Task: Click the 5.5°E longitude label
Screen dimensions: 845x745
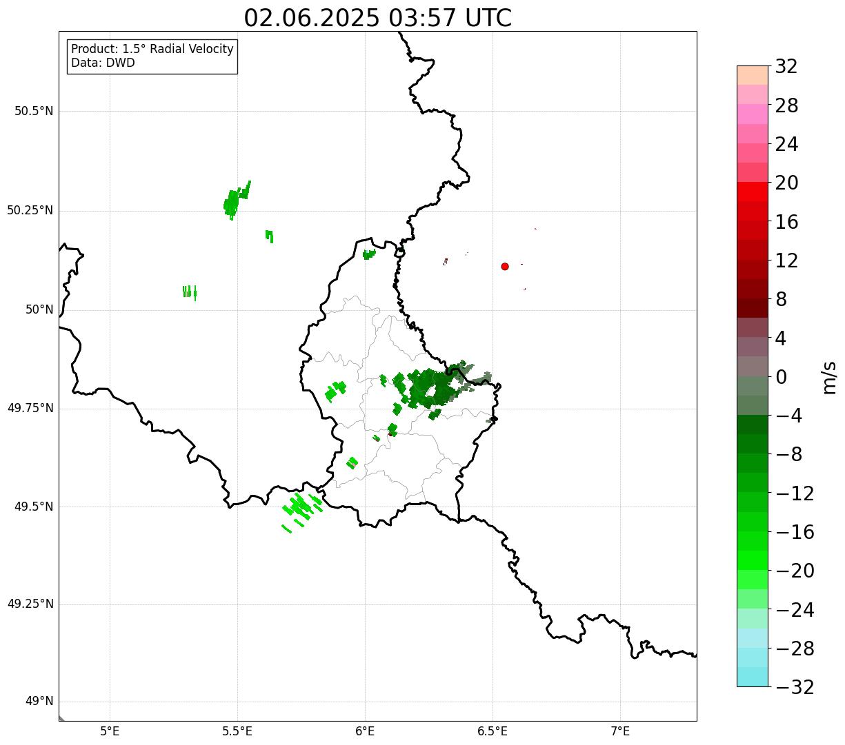Action: [x=237, y=731]
